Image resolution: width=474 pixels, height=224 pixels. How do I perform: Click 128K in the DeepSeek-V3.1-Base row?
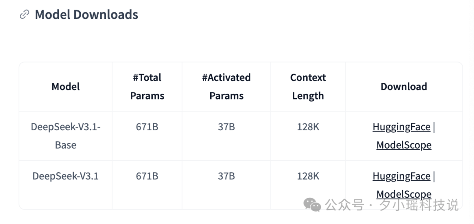click(308, 127)
